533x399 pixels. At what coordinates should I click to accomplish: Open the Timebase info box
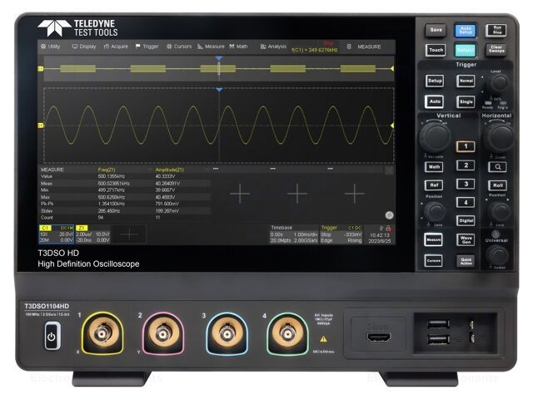[292, 235]
